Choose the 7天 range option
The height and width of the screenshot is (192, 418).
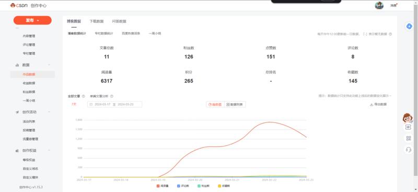pyautogui.click(x=74, y=105)
